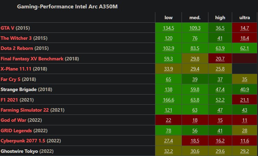Click Far Cry 5 ultra value 35
Viewport: 258px width, 156px height.
tap(244, 79)
